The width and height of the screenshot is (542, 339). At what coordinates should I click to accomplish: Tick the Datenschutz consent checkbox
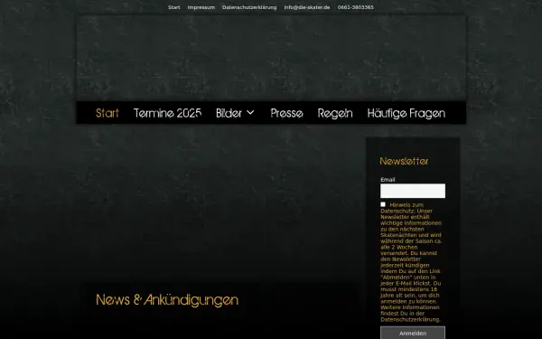[383, 204]
